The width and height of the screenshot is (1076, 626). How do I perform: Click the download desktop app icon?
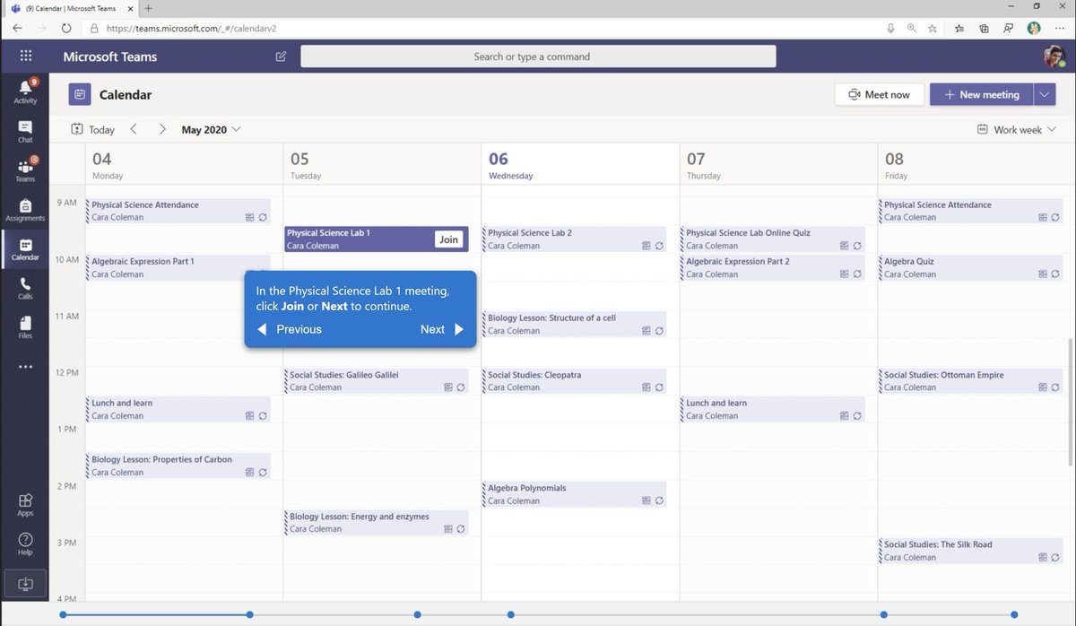[25, 584]
